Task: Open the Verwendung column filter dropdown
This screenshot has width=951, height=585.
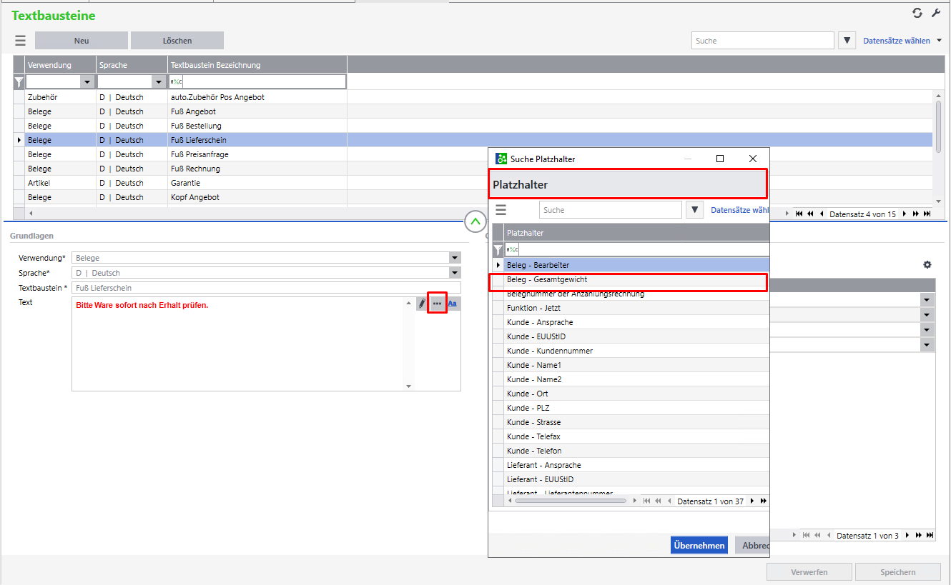Action: [87, 82]
